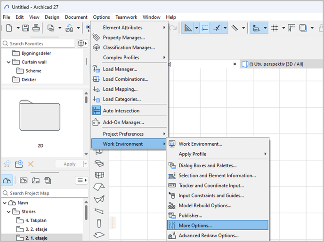Open dropdown arrow next to New document
This screenshot has height=242, width=324.
[18, 28]
